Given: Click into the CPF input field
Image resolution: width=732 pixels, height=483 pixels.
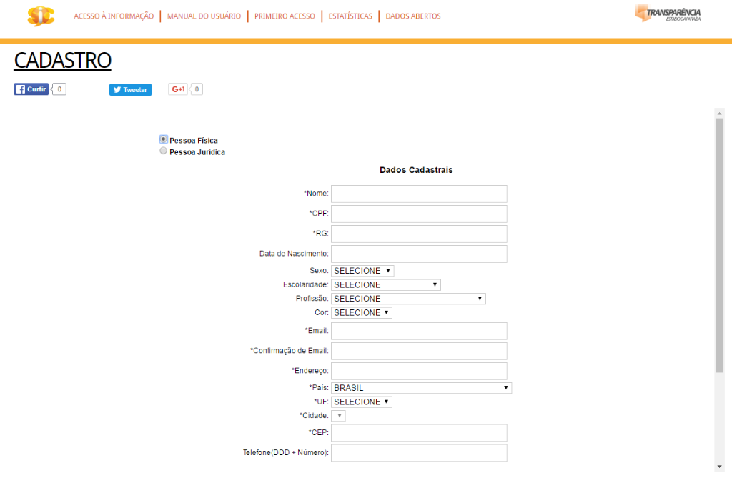Looking at the screenshot, I should 419,214.
